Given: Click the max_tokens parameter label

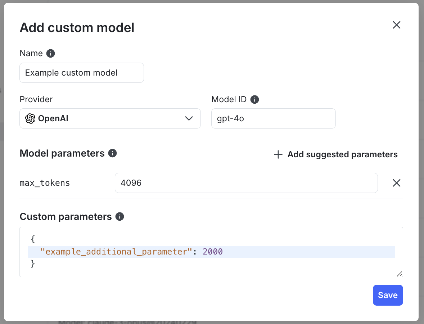Looking at the screenshot, I should pyautogui.click(x=44, y=183).
